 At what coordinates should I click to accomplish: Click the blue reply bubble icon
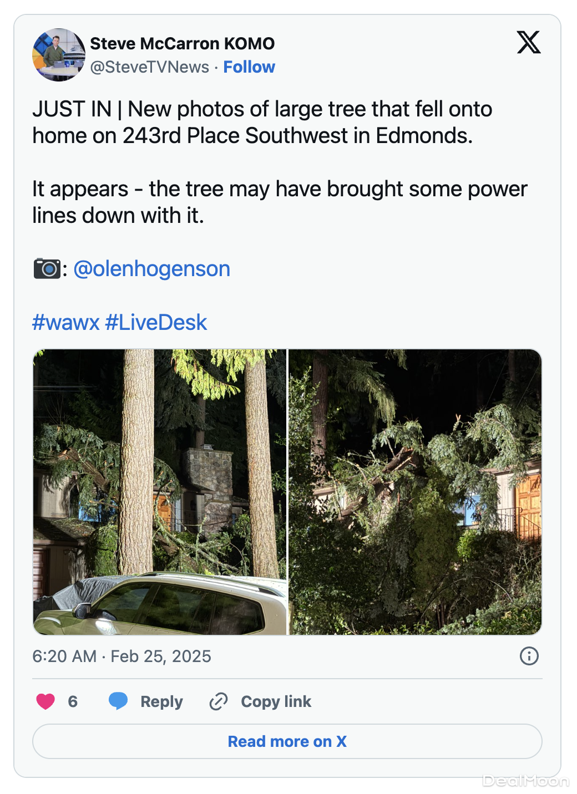pyautogui.click(x=118, y=701)
